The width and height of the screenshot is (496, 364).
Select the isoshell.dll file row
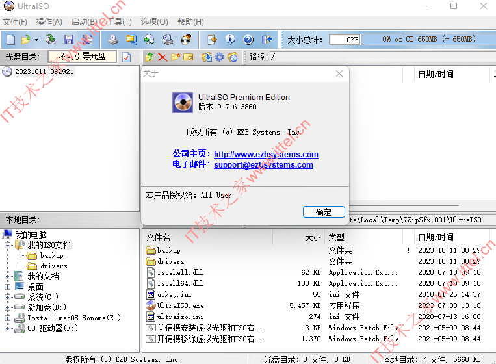coord(313,272)
